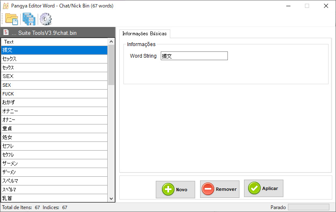Click the Word String input field

click(x=194, y=56)
